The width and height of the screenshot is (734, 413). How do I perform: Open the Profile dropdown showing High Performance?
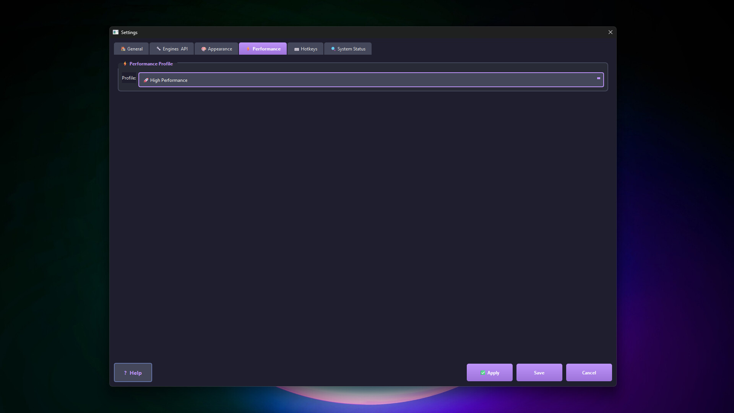371,80
